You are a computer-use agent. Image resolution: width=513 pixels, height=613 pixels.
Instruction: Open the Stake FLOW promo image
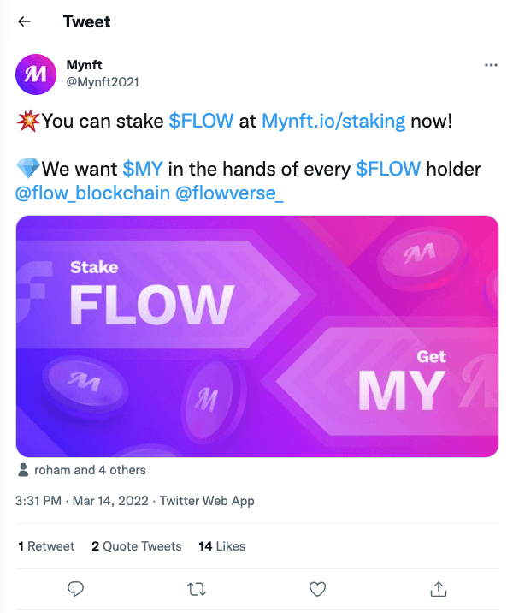(x=256, y=336)
